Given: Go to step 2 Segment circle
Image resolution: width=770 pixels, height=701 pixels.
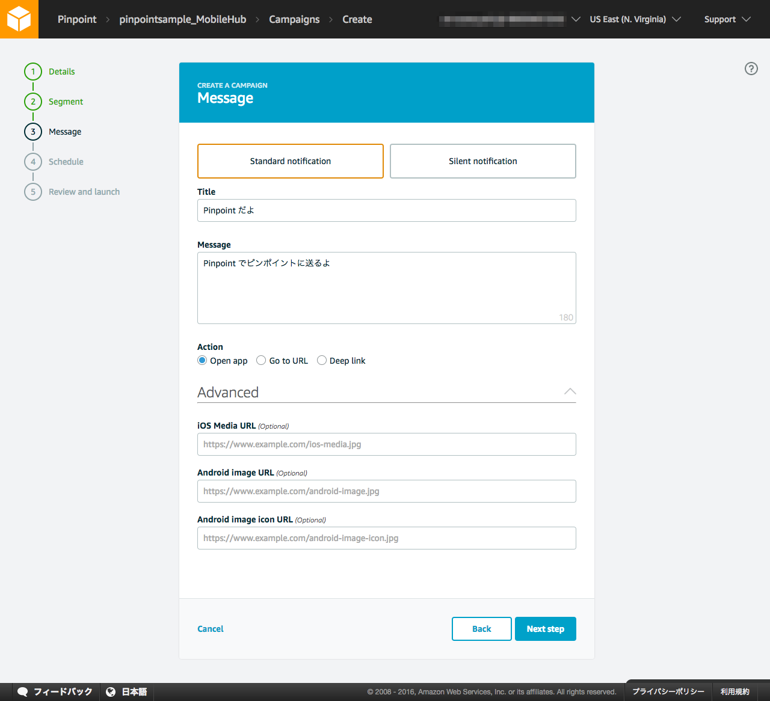Looking at the screenshot, I should 33,102.
